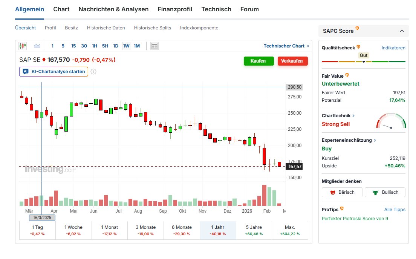Set chart interval to 5 minutes
The image size is (416, 259).
pos(63,46)
